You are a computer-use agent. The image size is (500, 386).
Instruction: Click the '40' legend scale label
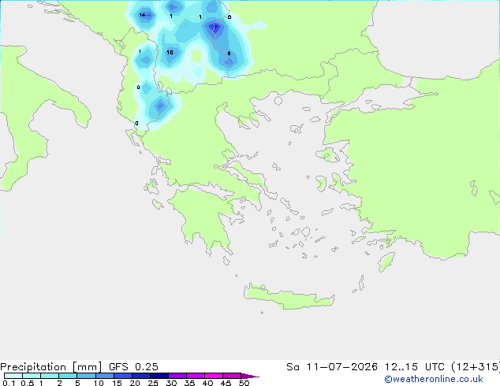tap(207, 383)
